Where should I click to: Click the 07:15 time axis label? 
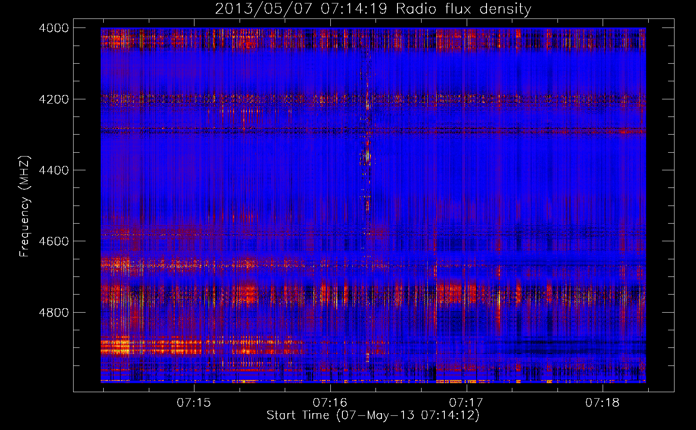click(x=194, y=402)
